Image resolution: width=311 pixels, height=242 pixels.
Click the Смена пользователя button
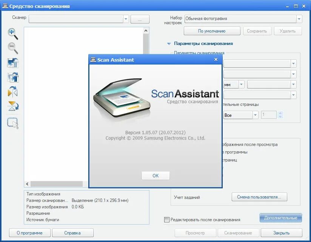tap(259, 197)
